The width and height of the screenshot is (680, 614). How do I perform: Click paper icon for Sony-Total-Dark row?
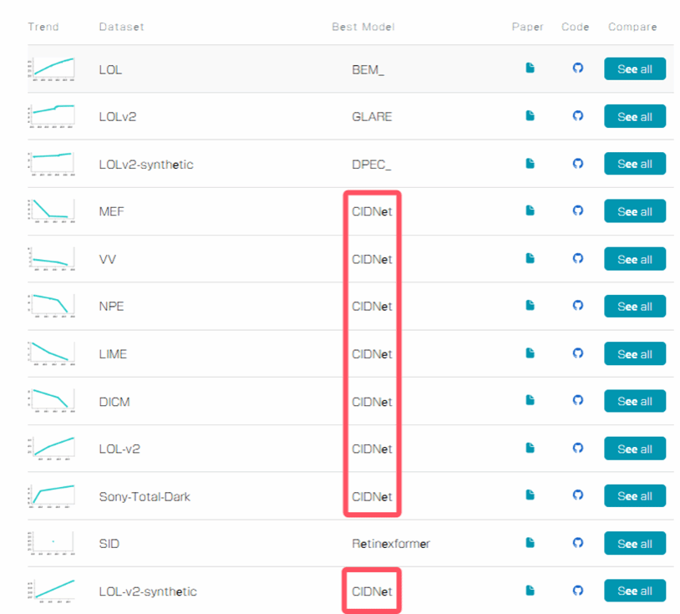[530, 496]
